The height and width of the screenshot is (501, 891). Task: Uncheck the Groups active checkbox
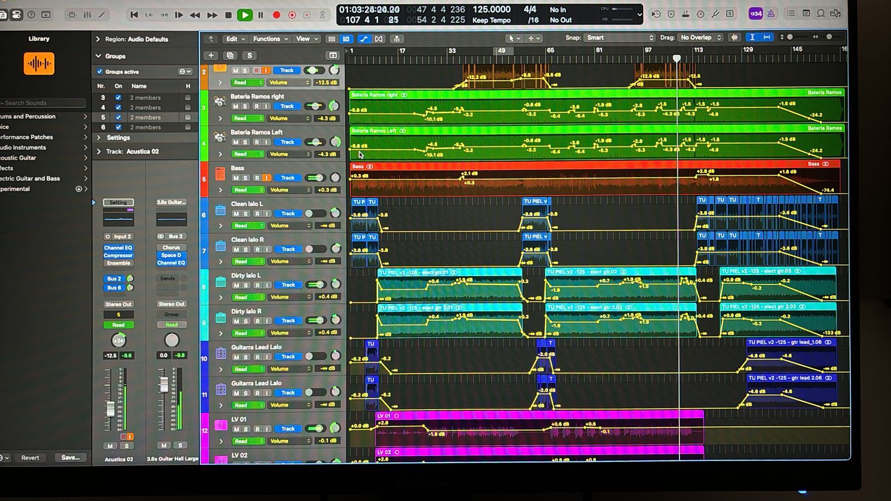(100, 72)
